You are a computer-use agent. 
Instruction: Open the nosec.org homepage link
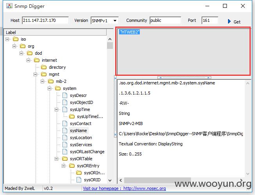click(x=125, y=188)
